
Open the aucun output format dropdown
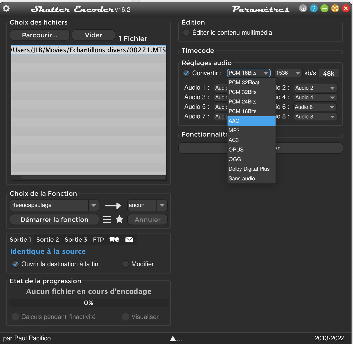pos(147,205)
